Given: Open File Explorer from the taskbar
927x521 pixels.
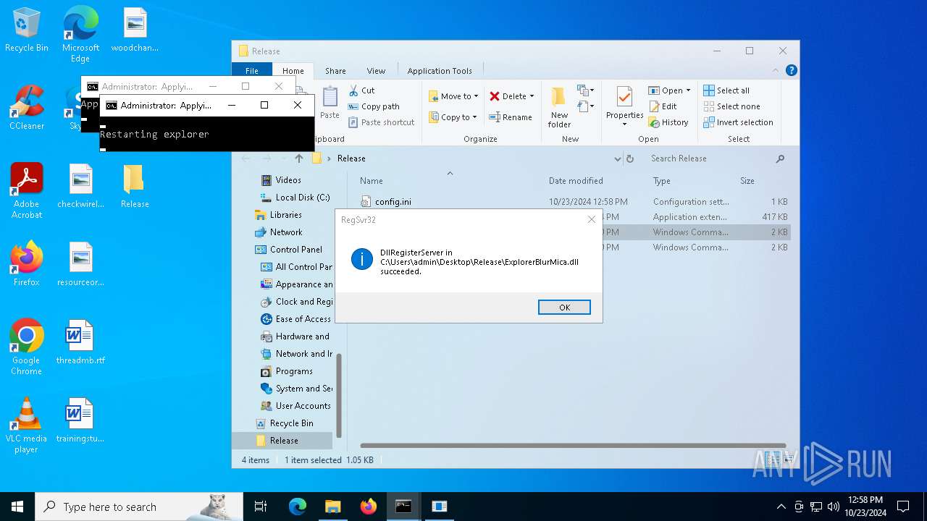Looking at the screenshot, I should click(332, 507).
